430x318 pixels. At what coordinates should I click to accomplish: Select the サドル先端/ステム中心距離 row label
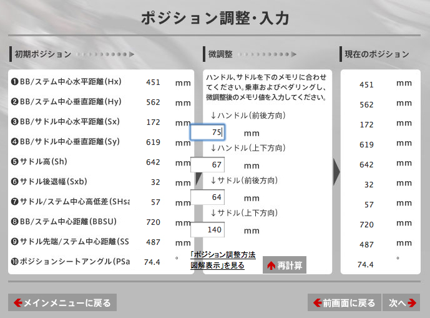70,242
